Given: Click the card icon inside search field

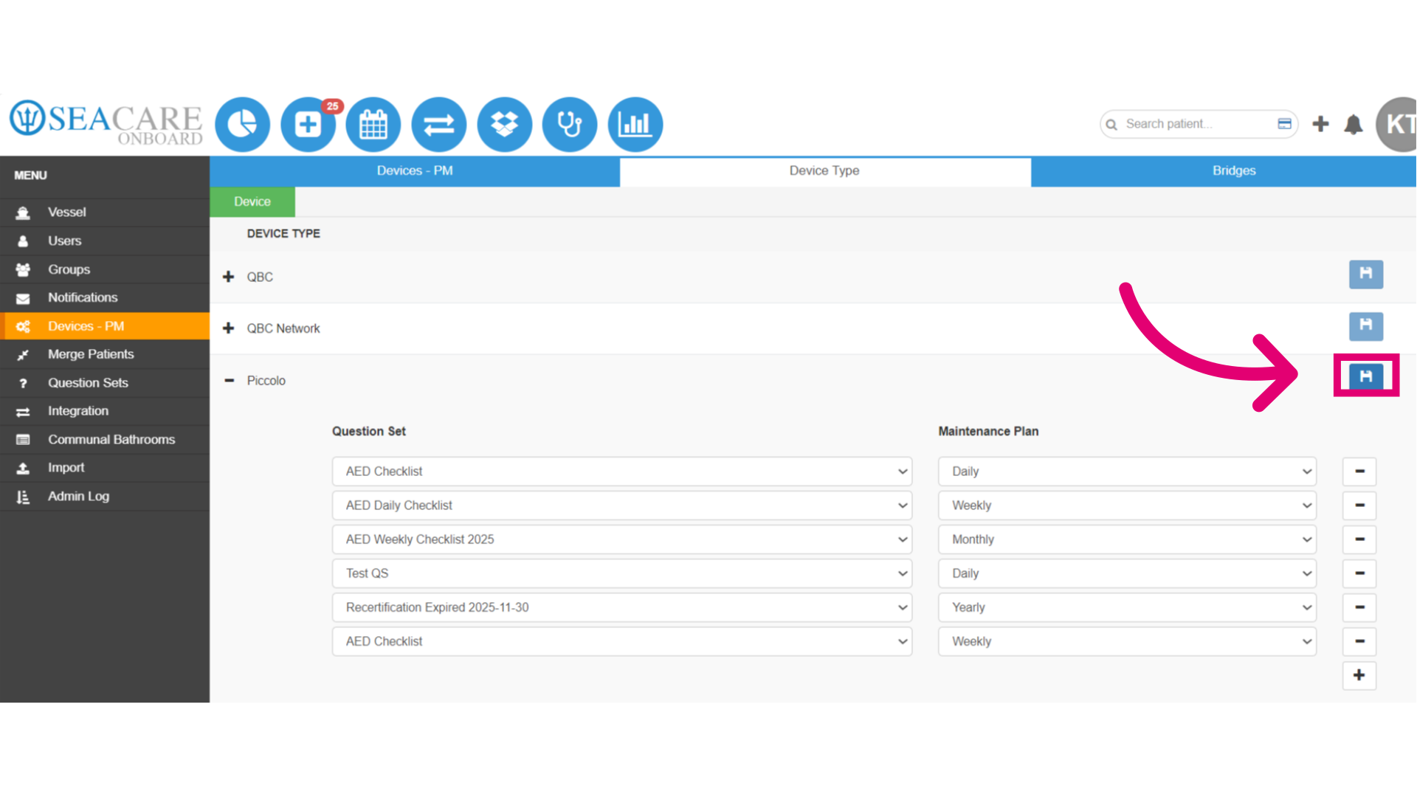Looking at the screenshot, I should 1284,124.
